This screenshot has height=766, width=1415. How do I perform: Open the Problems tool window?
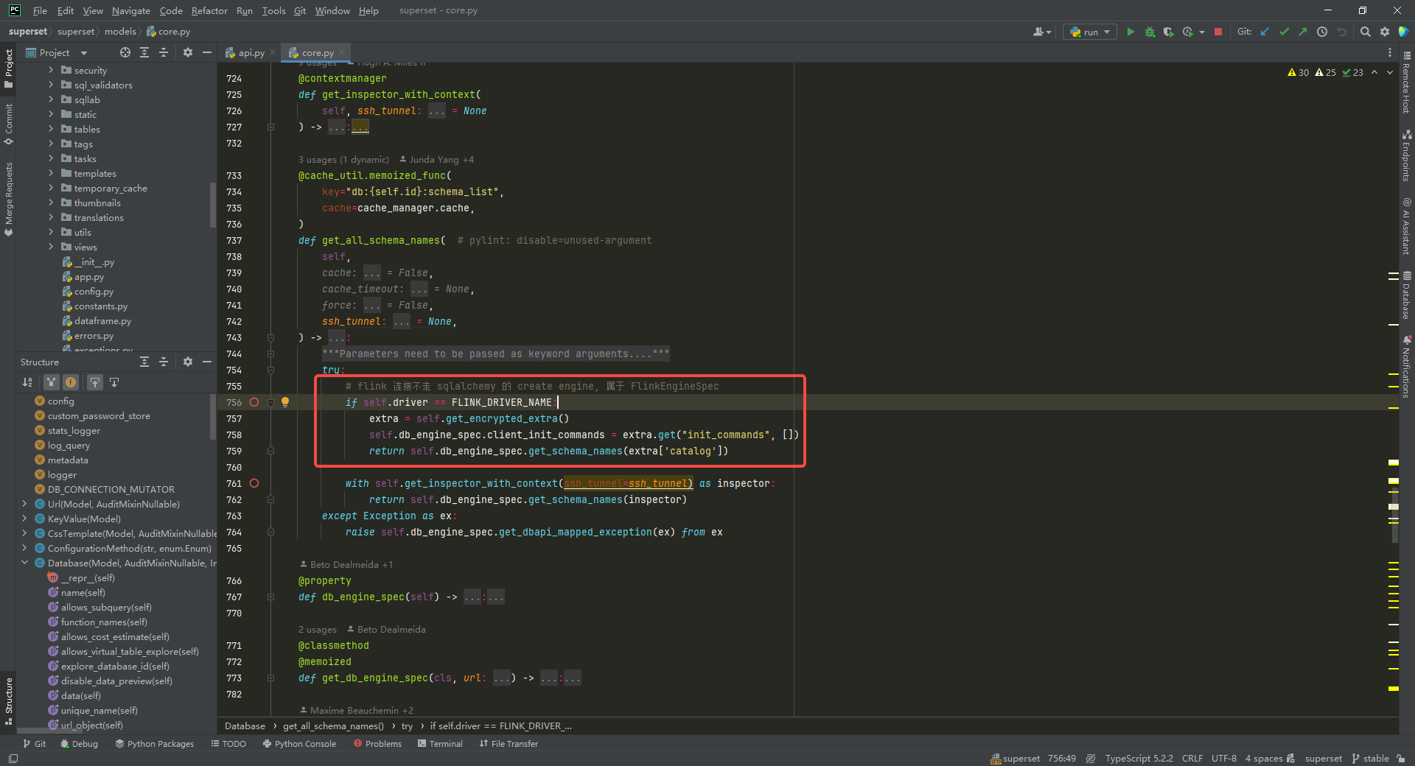(377, 744)
